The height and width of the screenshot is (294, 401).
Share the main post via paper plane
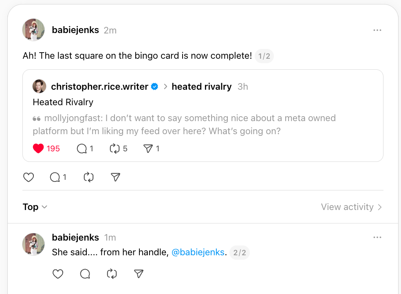[116, 177]
